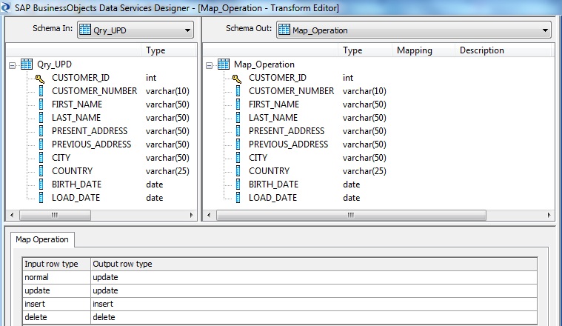562x326 pixels.
Task: Click the 'normal' input row type cell
Action: 56,277
